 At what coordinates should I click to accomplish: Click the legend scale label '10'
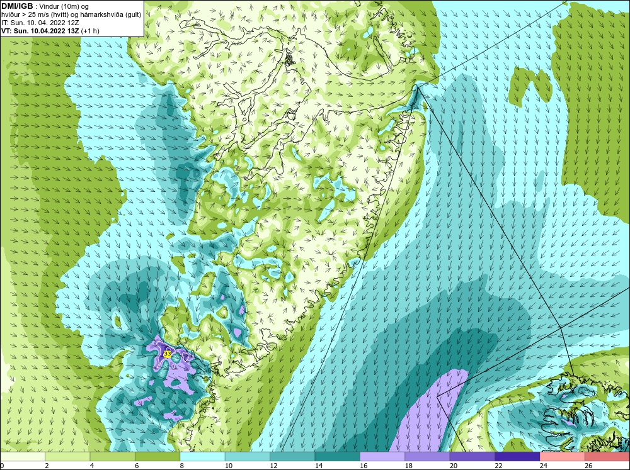coord(228,466)
